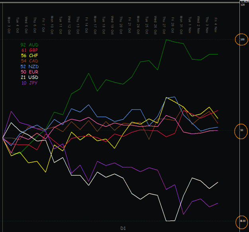Click the Mon 3 Oct date label
Screen dimensions: 249x232
point(9,25)
